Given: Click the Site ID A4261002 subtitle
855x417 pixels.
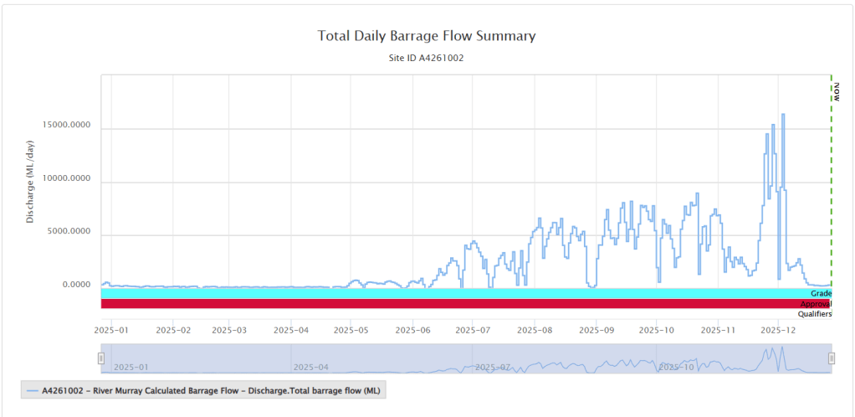Looking at the screenshot, I should pos(427,59).
